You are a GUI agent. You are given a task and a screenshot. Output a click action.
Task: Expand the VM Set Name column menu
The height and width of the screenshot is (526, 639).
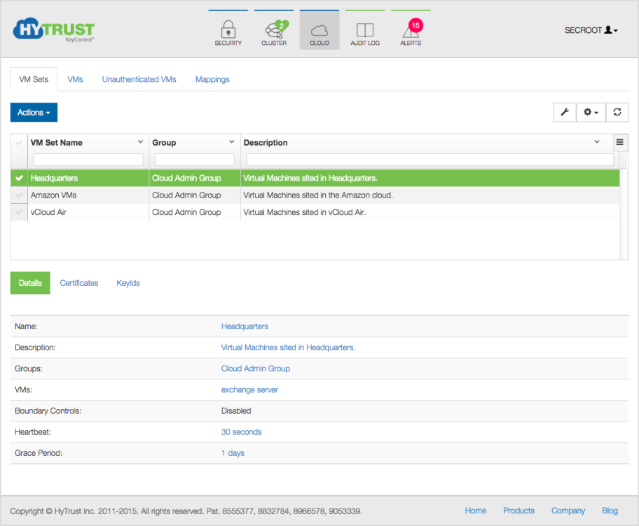coord(141,141)
